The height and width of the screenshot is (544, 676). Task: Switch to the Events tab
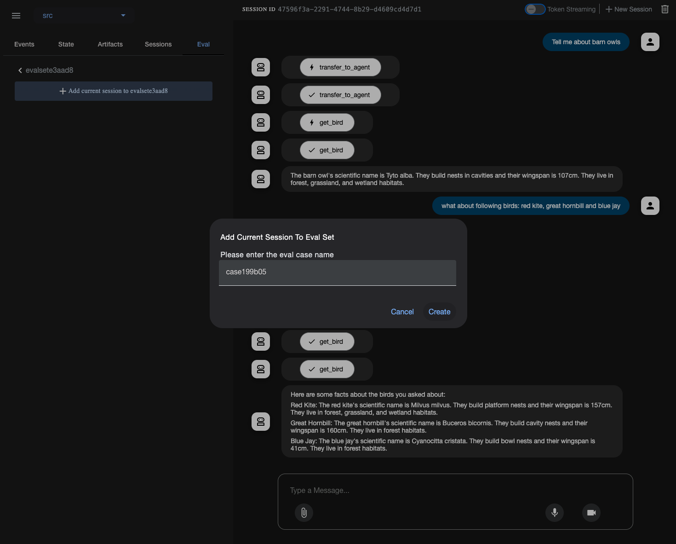point(24,44)
